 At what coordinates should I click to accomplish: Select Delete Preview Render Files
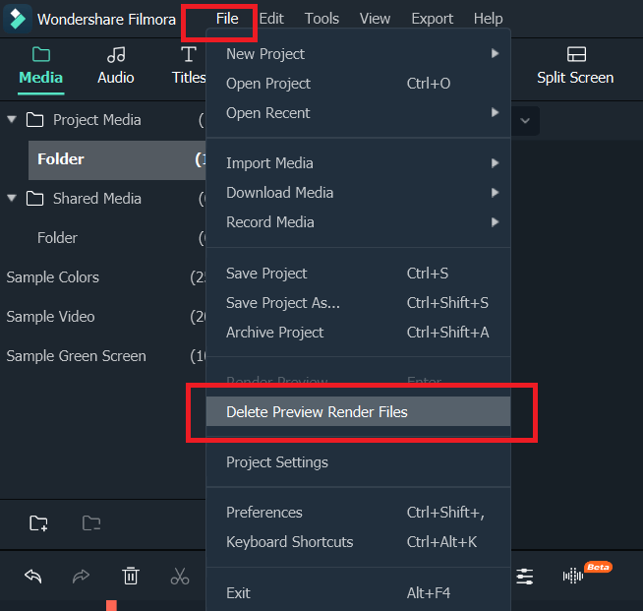pyautogui.click(x=358, y=411)
